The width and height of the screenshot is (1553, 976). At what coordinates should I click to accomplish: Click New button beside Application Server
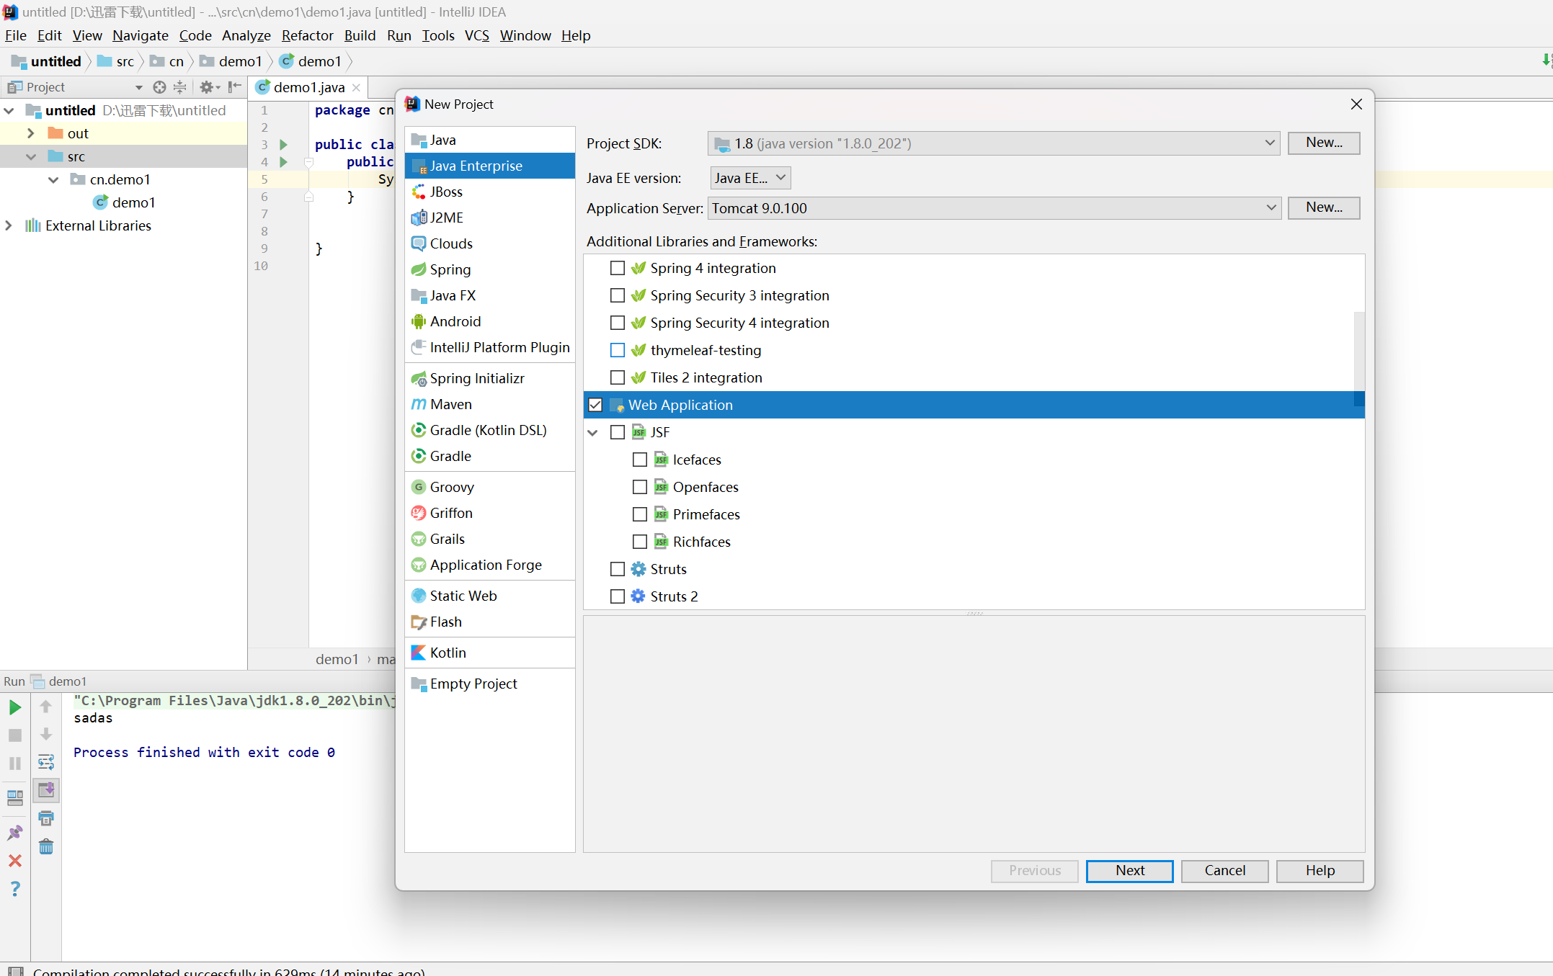(x=1323, y=207)
